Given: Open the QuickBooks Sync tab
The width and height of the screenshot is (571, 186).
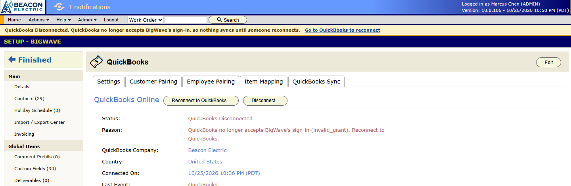Looking at the screenshot, I should (316, 82).
